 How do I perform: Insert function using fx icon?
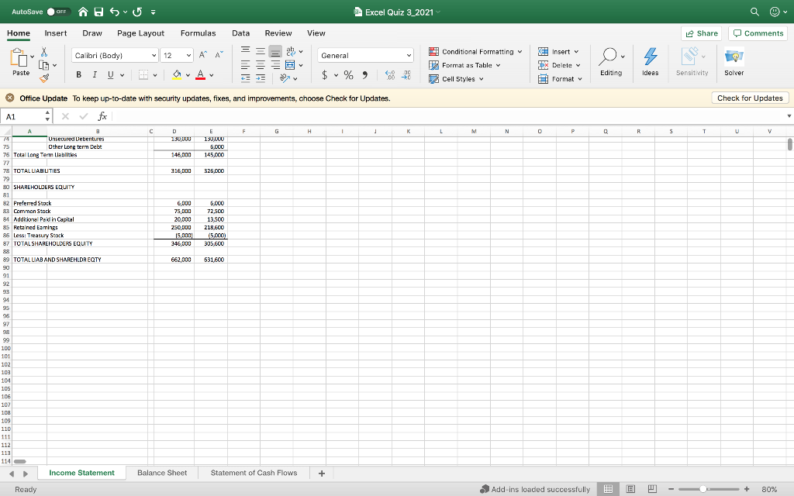[x=102, y=116]
